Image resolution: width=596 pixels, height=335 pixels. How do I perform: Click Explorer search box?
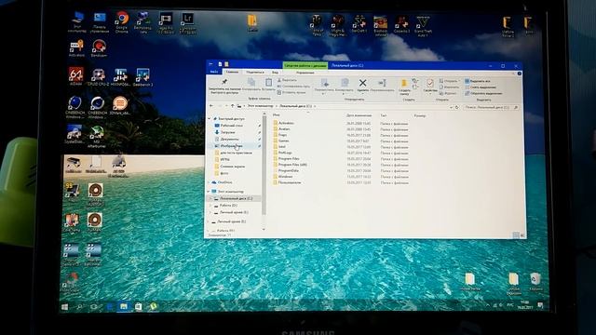[x=491, y=108]
